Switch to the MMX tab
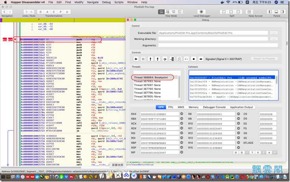 pyautogui.click(x=181, y=107)
